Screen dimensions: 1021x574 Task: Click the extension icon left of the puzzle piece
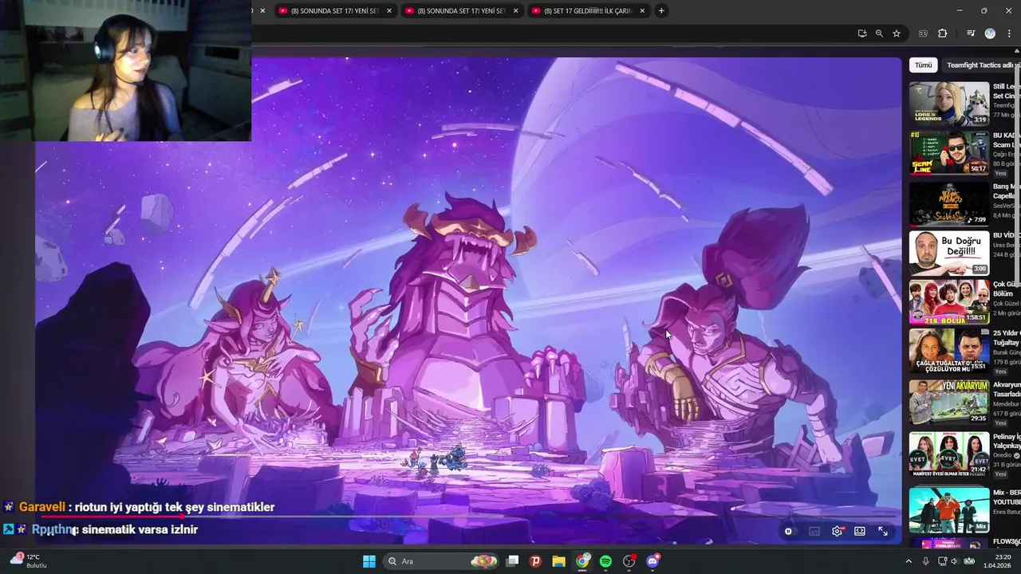[x=924, y=33]
